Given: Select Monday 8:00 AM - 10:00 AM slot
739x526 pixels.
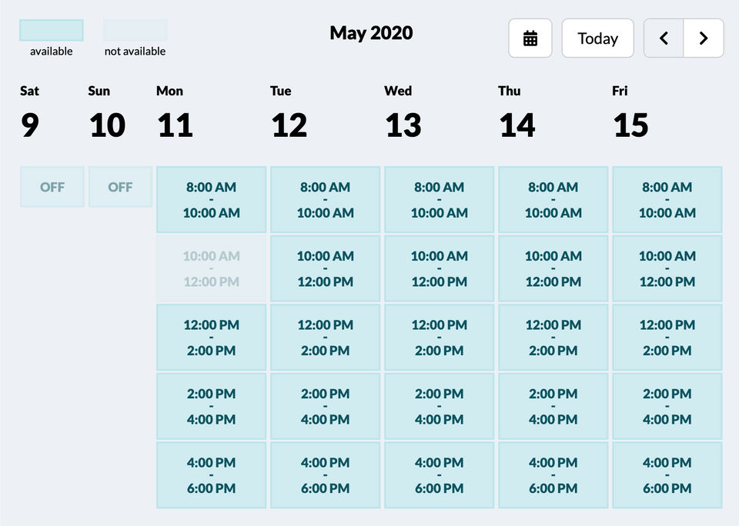Looking at the screenshot, I should click(212, 200).
